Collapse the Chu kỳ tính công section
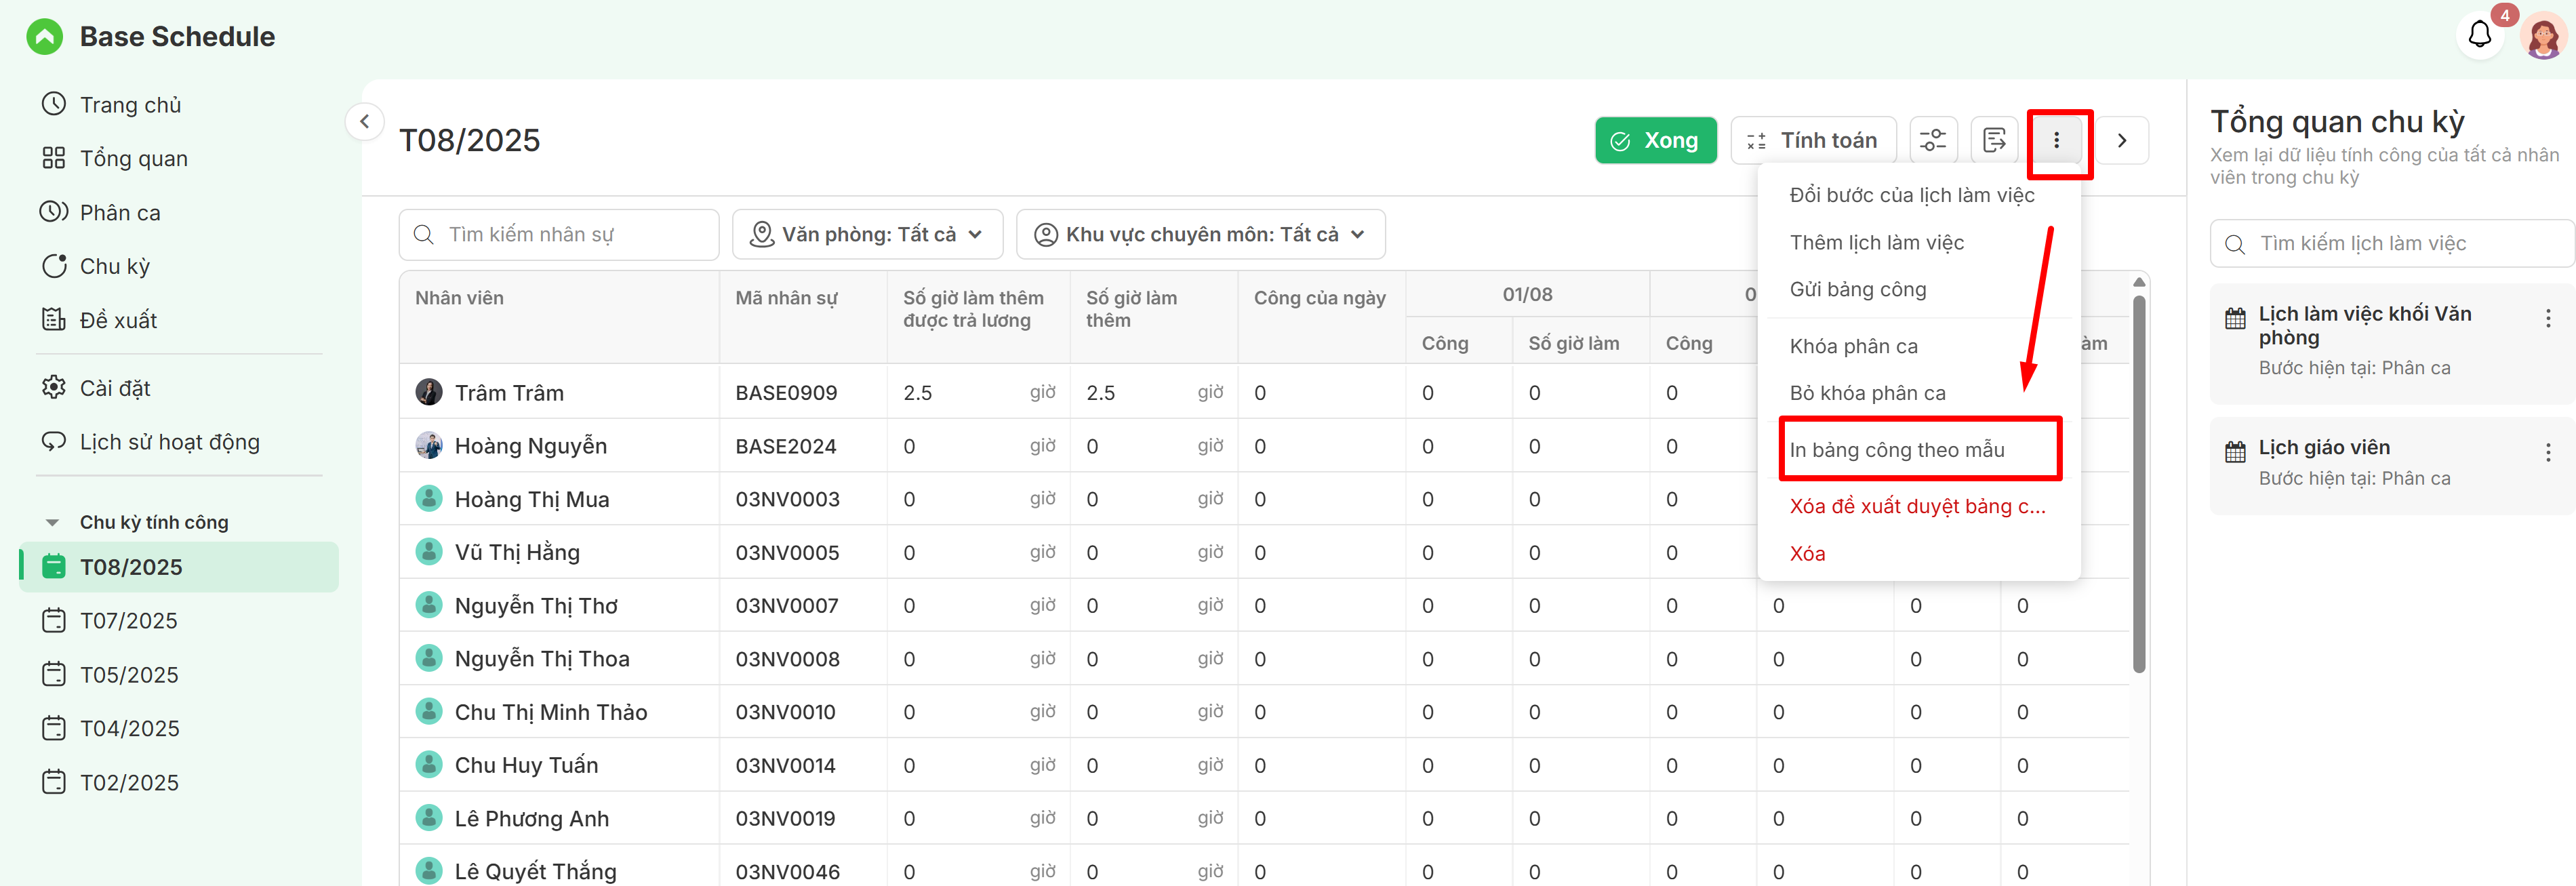This screenshot has width=2576, height=886. (x=52, y=522)
